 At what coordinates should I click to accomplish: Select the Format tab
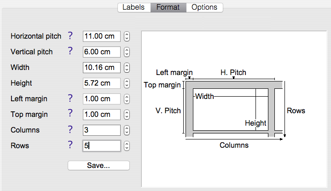click(x=168, y=7)
